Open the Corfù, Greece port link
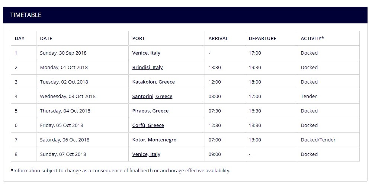Image resolution: width=372 pixels, height=186 pixels. tap(148, 125)
